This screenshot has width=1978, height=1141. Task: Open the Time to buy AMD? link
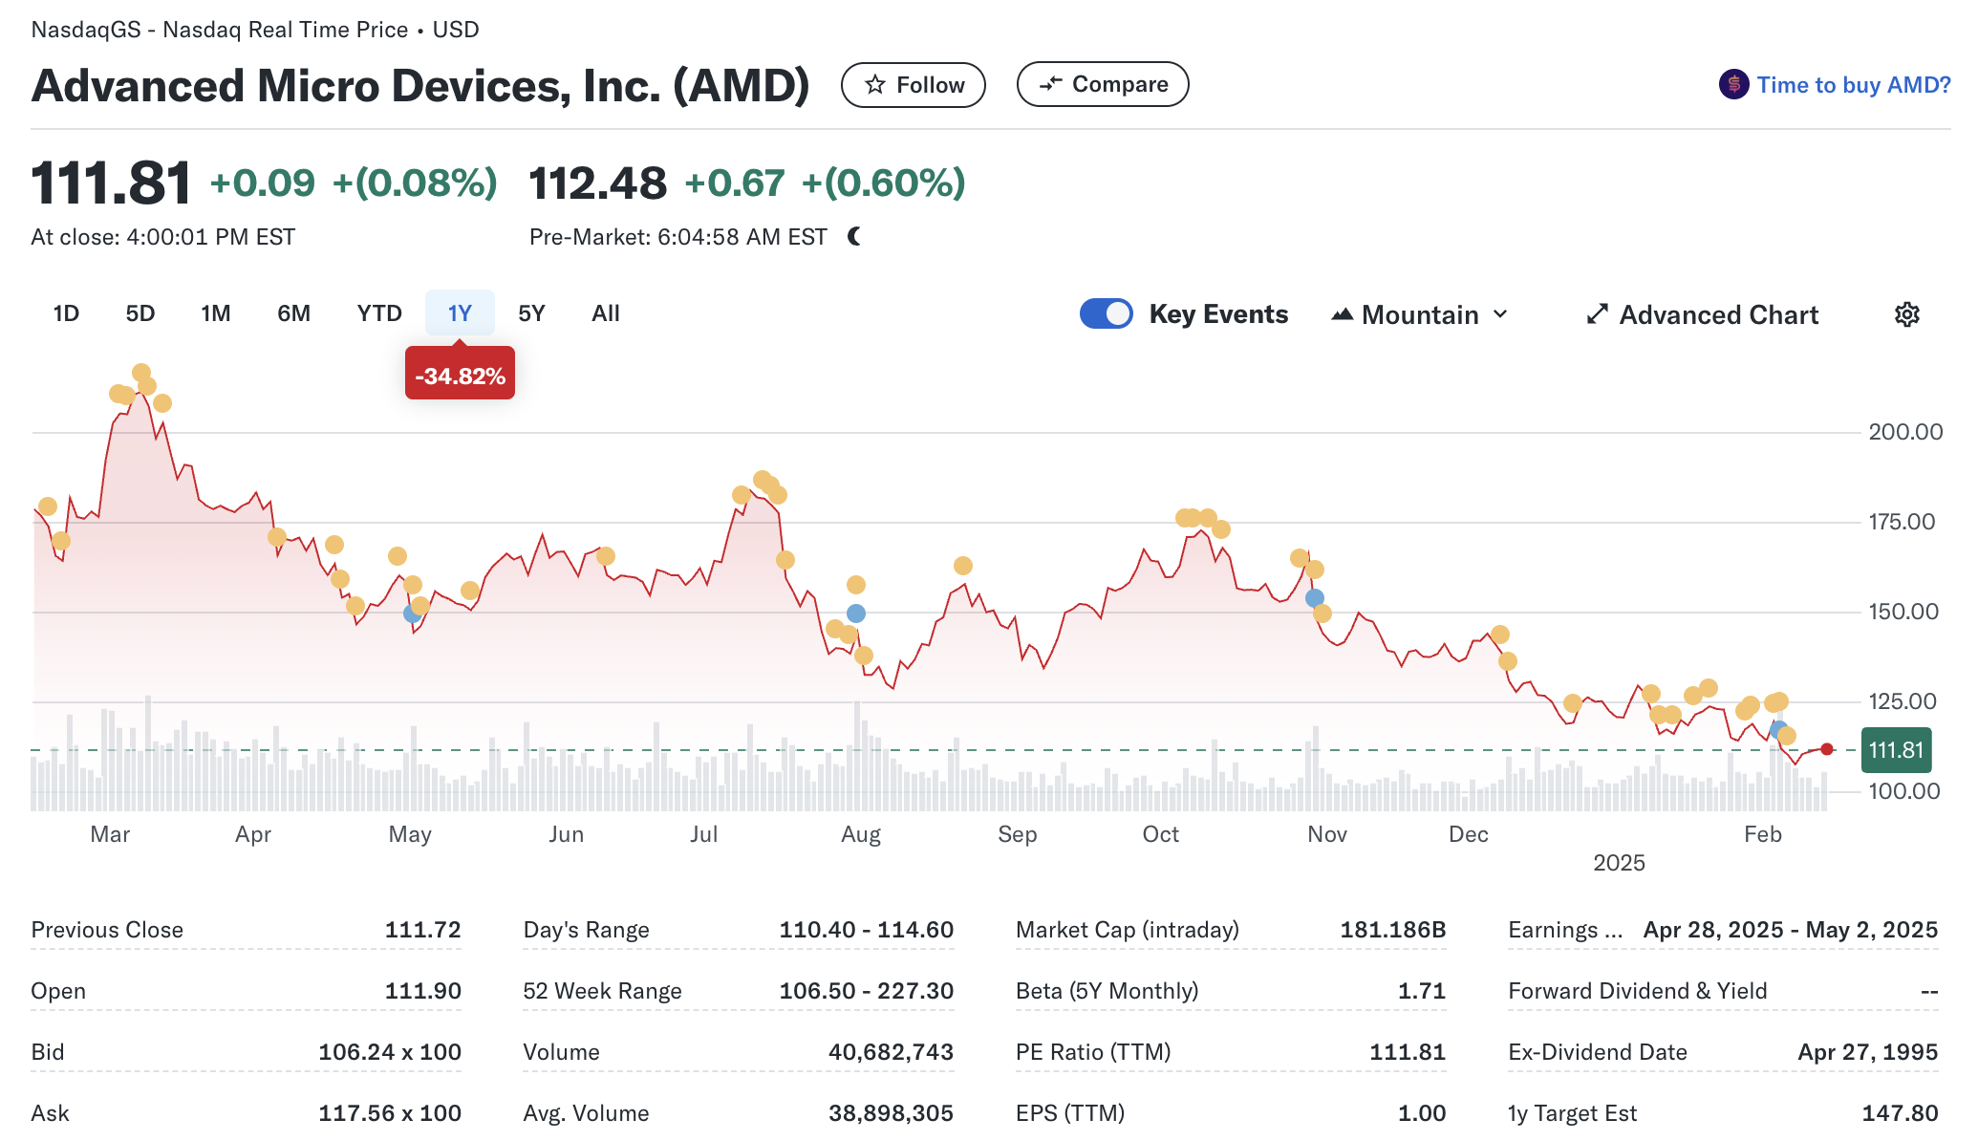[1853, 84]
